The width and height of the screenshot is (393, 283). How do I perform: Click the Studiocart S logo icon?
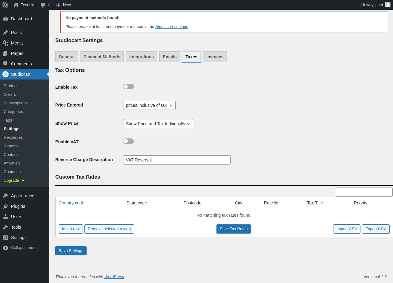click(6, 74)
